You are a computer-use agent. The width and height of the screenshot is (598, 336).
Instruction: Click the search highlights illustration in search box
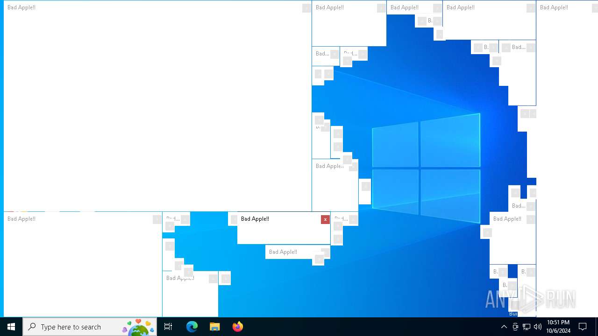tap(138, 327)
